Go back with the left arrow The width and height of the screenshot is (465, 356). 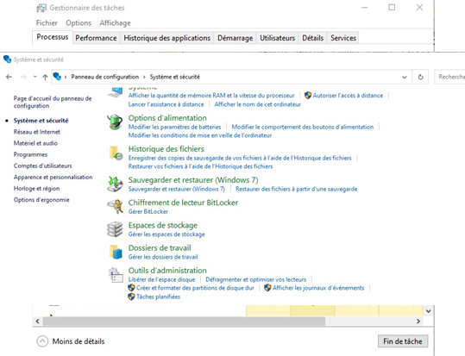pyautogui.click(x=9, y=77)
